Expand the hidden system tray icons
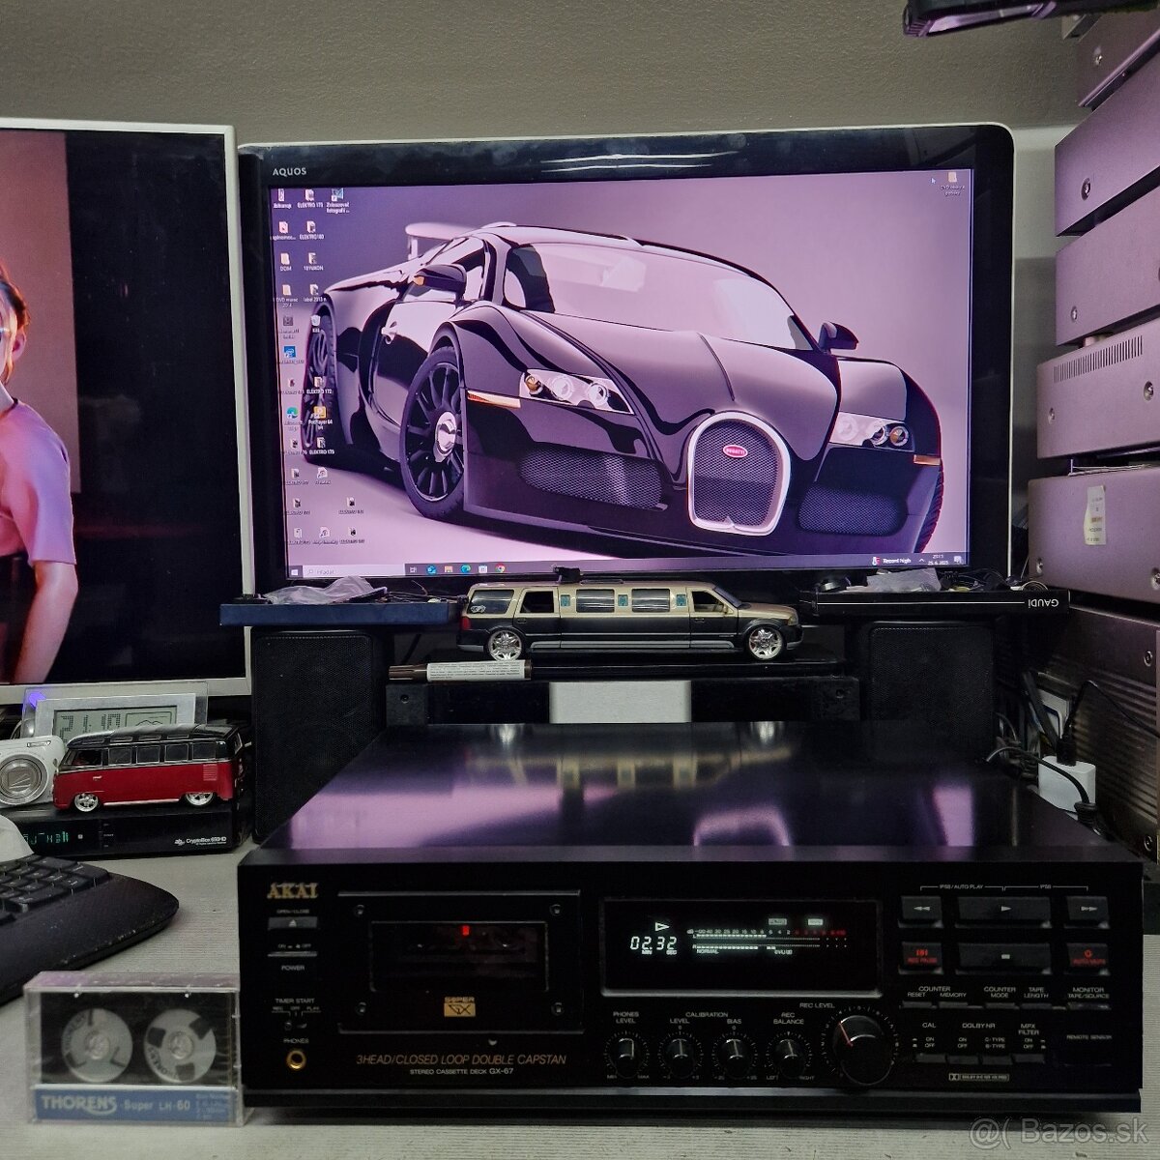This screenshot has height=1160, width=1160. 921,561
